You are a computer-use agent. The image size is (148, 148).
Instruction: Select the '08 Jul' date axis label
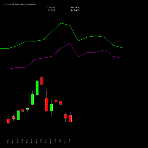[46, 141]
